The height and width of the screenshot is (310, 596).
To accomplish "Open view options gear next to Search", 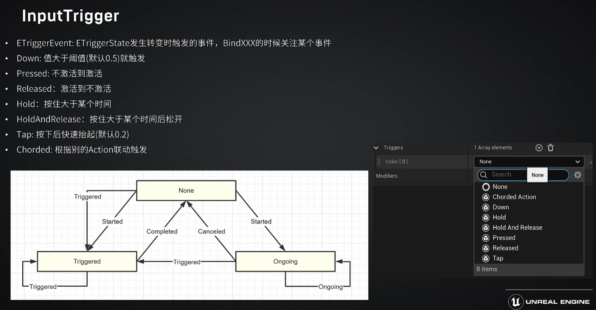I will [578, 175].
